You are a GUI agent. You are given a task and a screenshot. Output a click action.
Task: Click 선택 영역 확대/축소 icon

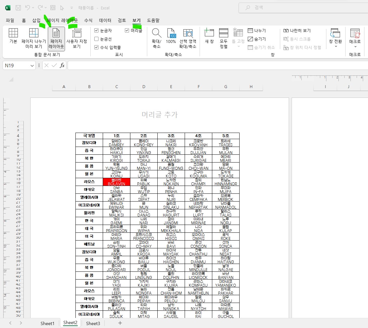[x=188, y=33]
